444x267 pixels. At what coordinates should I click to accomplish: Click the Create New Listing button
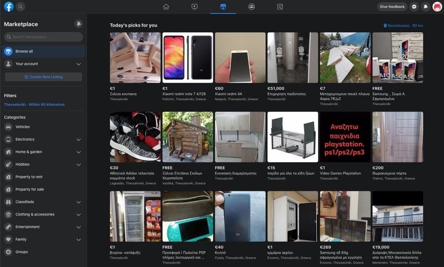pos(44,77)
